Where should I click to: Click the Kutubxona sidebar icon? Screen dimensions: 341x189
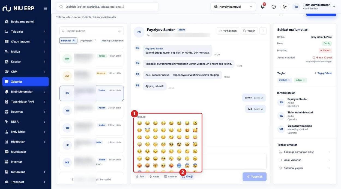pyautogui.click(x=7, y=172)
